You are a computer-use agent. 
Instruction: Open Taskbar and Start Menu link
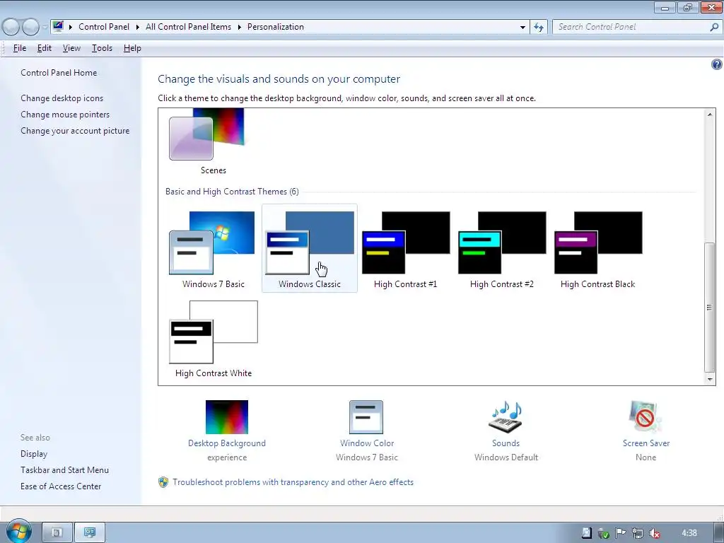[64, 470]
